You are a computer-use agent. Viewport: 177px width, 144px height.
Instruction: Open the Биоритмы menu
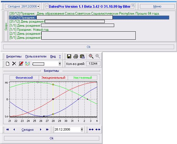(13, 57)
